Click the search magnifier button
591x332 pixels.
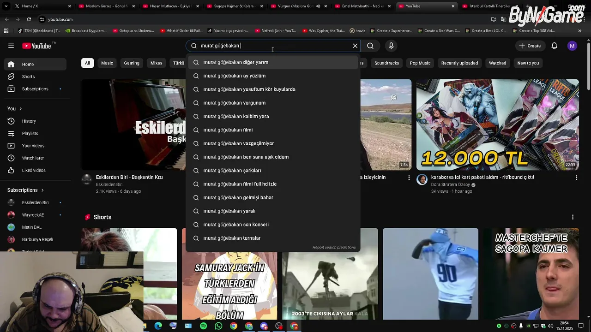370,46
